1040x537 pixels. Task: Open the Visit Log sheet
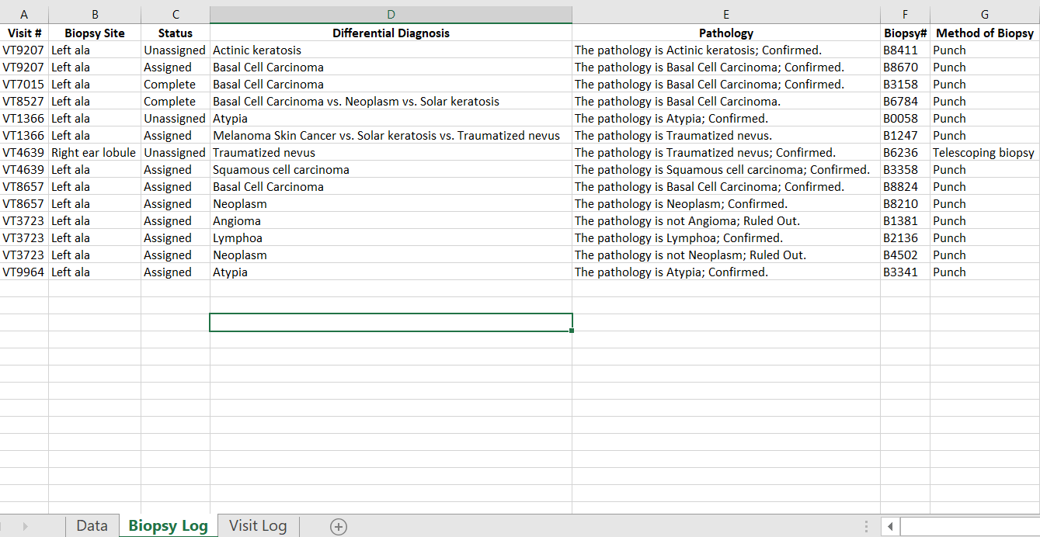[x=258, y=525]
